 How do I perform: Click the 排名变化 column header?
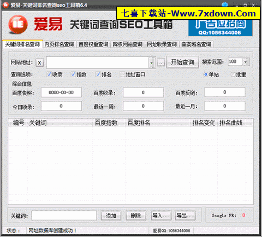[x=204, y=123]
